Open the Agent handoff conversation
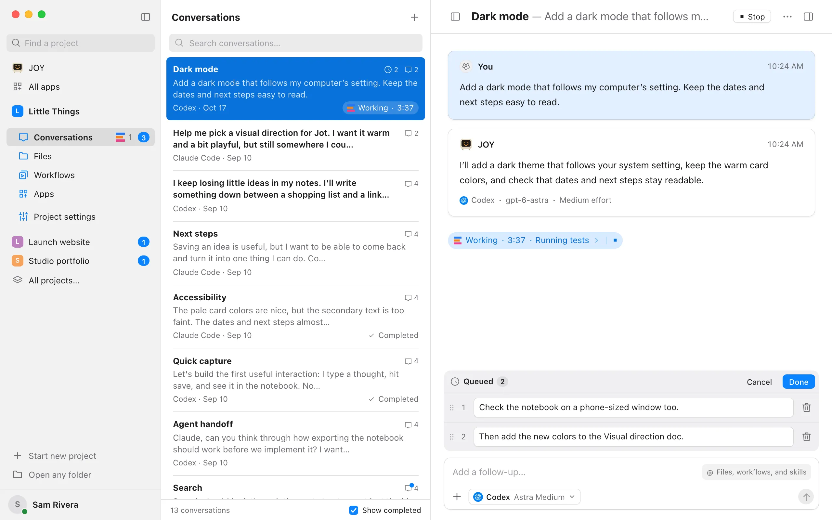 [296, 444]
